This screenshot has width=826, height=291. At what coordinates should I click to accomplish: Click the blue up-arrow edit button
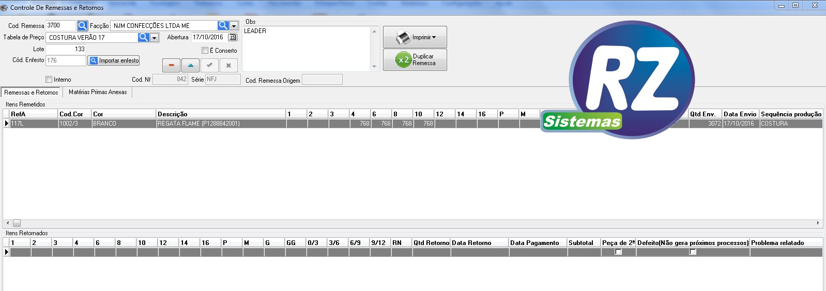190,65
